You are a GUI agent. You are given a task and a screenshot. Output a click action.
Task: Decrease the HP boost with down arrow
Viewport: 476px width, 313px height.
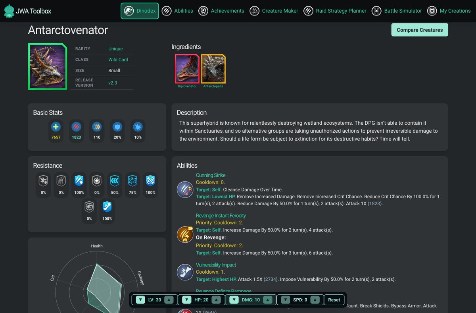(187, 300)
